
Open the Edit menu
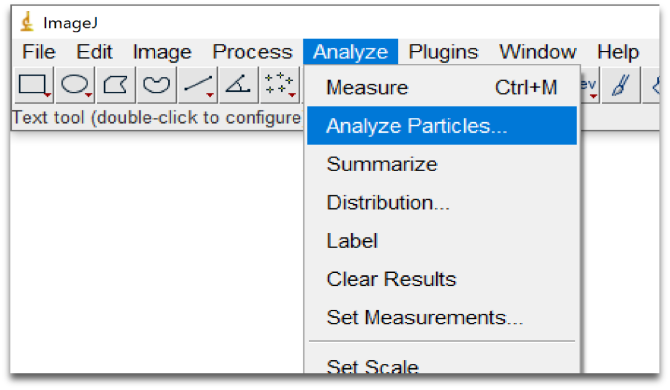coord(94,52)
